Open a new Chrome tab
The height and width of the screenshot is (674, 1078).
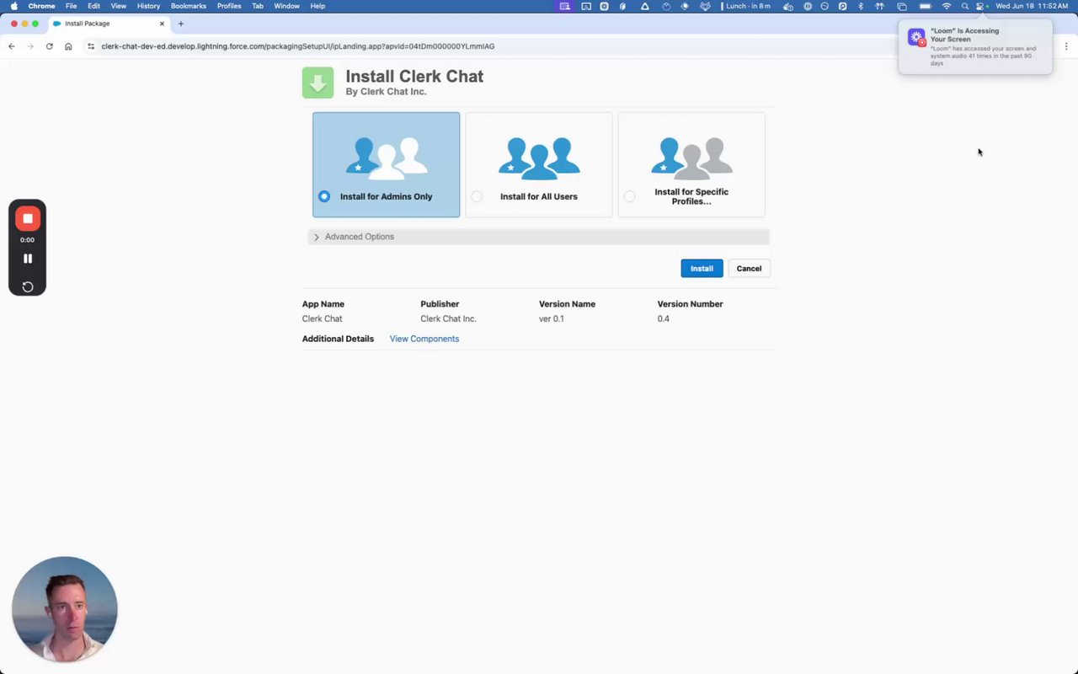pyautogui.click(x=180, y=24)
